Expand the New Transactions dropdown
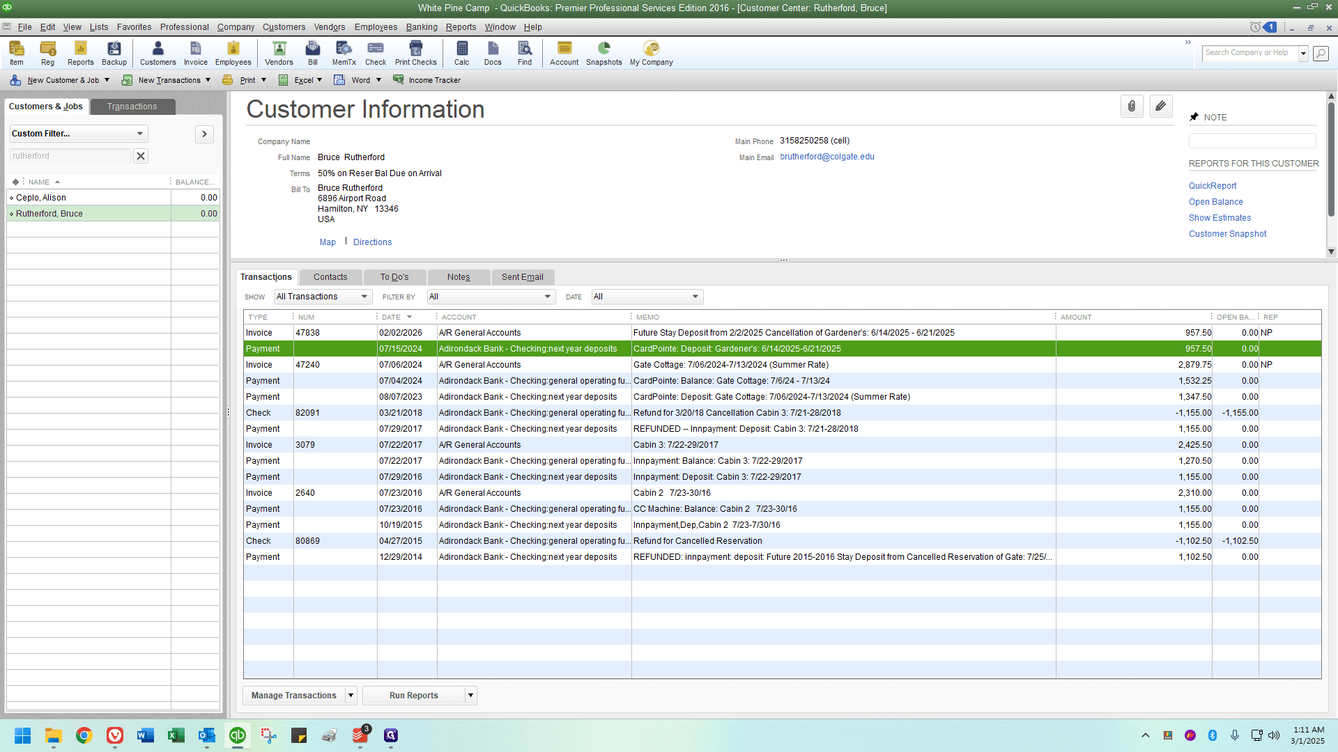1338x752 pixels. tap(208, 80)
